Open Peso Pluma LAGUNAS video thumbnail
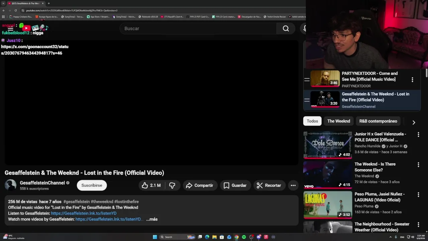The height and width of the screenshot is (241, 428). [328, 205]
